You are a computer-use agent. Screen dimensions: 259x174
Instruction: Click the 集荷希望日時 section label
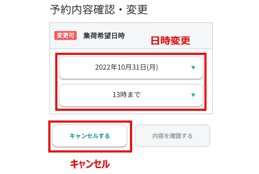(104, 35)
